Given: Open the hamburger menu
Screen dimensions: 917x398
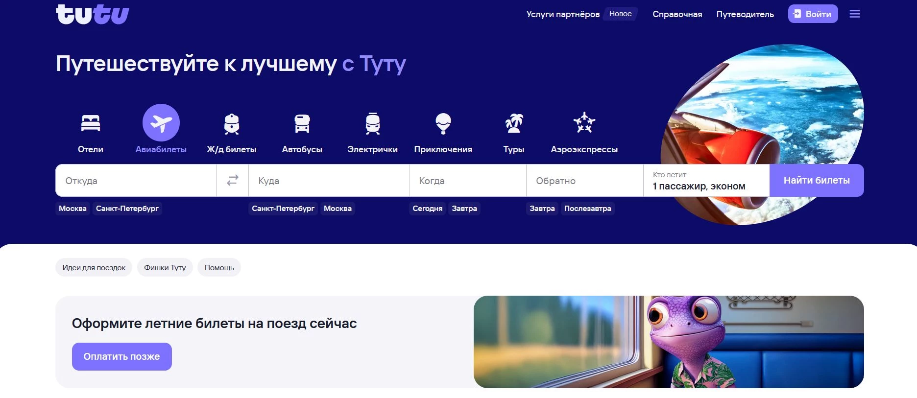Looking at the screenshot, I should click(855, 14).
